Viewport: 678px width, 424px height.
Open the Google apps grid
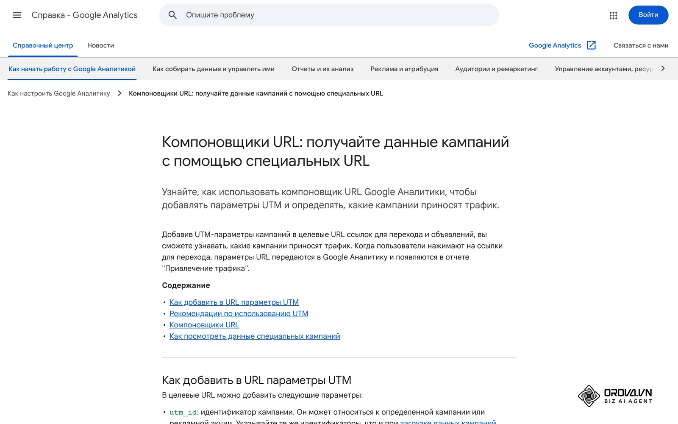click(x=613, y=15)
